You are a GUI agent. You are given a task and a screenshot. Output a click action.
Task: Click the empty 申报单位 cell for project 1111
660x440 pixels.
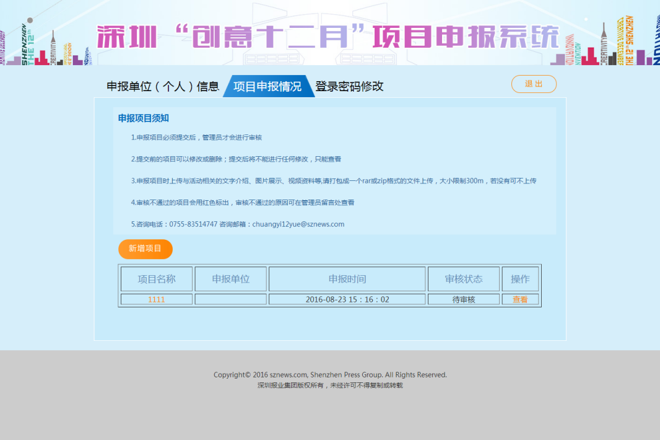click(x=231, y=300)
